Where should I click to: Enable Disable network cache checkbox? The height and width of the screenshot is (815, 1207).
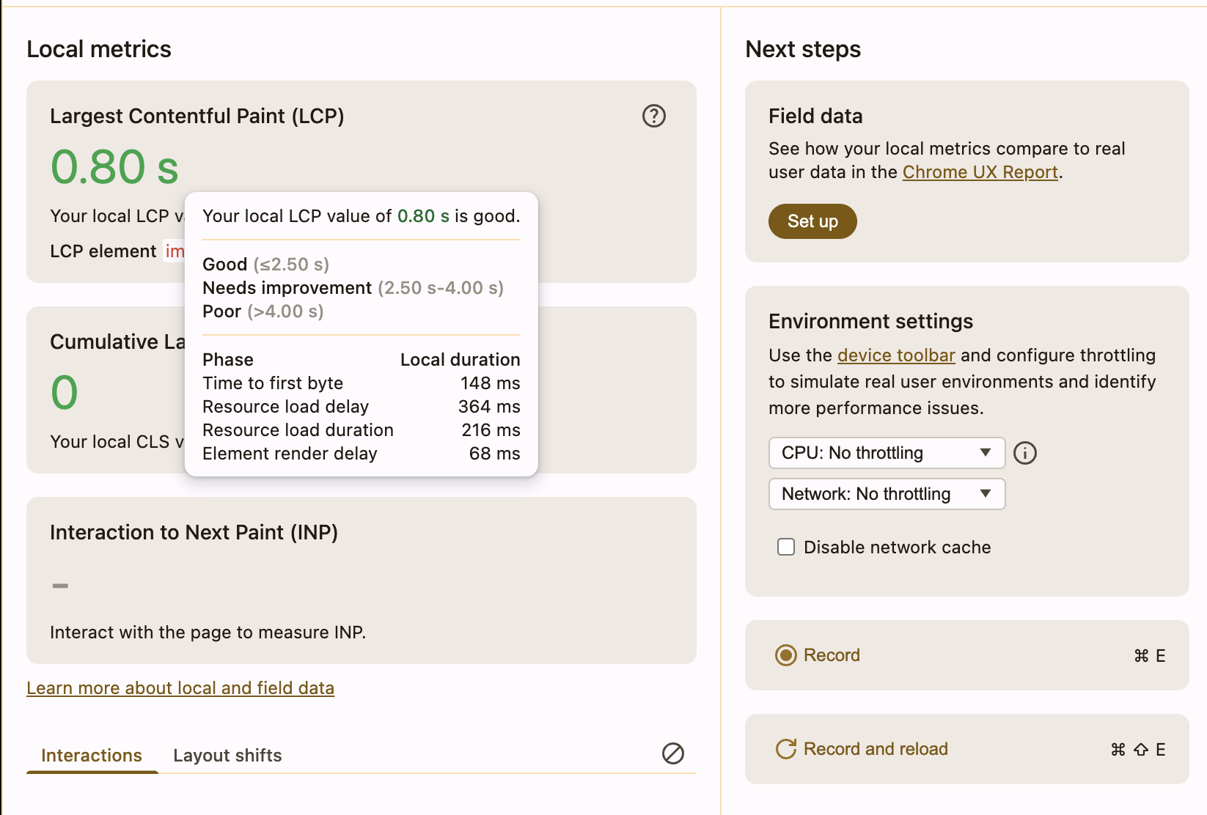coord(786,547)
